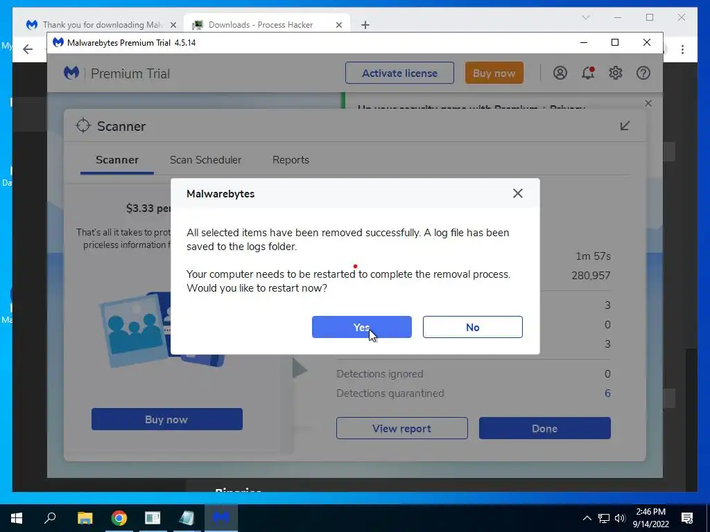Click the 280,957 items scanned value

click(x=591, y=276)
